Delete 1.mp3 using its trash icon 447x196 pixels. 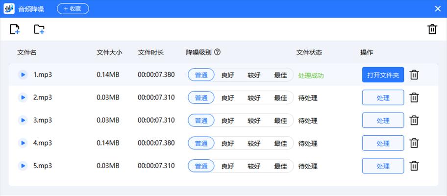pos(414,74)
